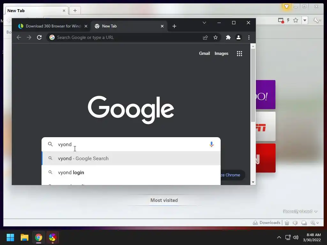Screen dimensions: 327x245
Task: Click the 360 Browser icon on the taskbar
Action: (x=52, y=237)
